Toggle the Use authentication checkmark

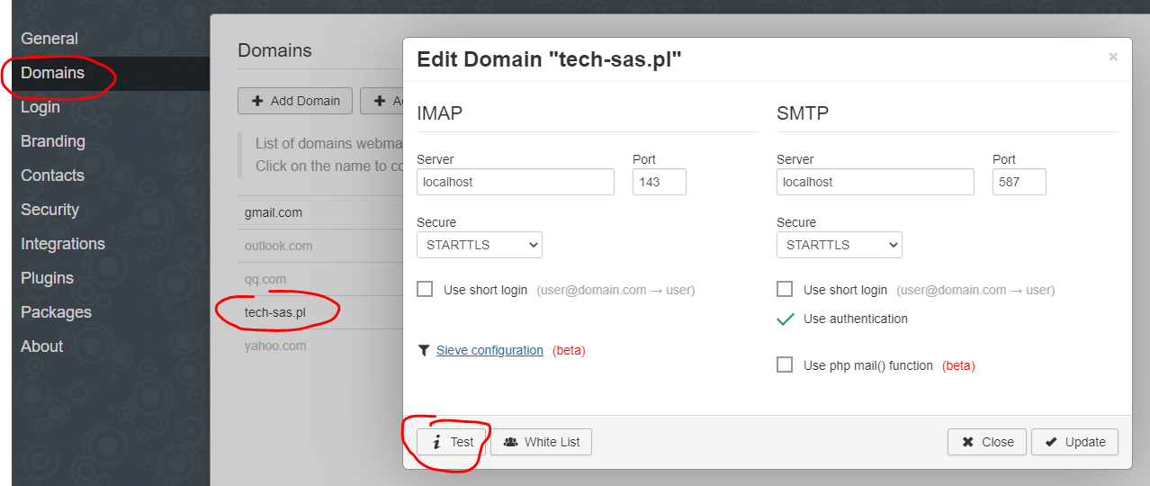point(785,319)
